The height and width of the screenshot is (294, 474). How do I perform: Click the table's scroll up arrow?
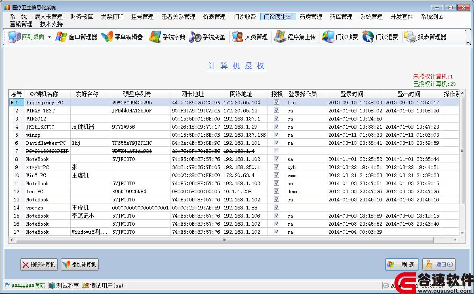(x=462, y=93)
